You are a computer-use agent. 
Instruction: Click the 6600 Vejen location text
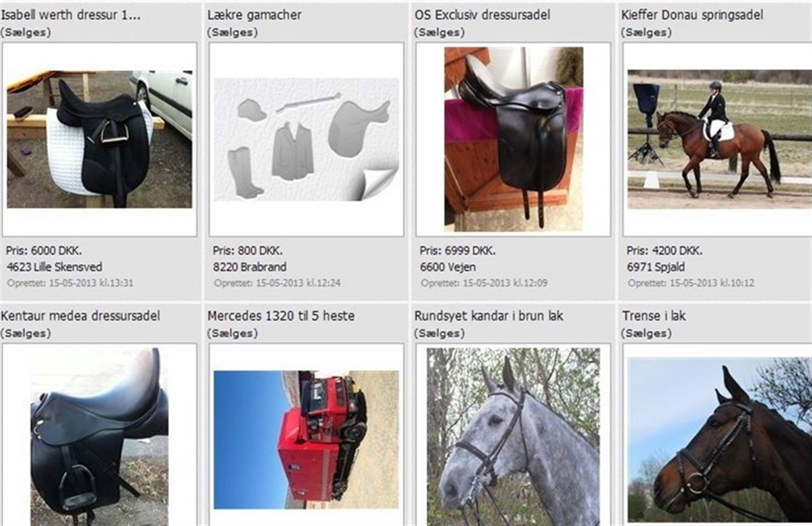(x=448, y=267)
